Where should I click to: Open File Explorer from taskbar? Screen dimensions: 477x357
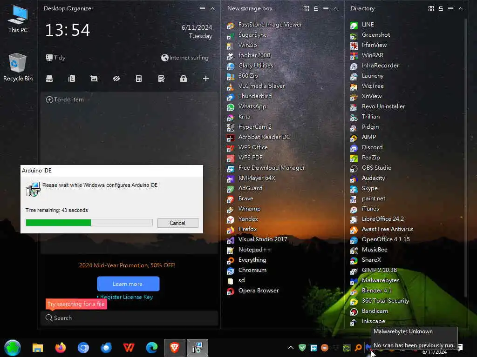[x=38, y=348]
